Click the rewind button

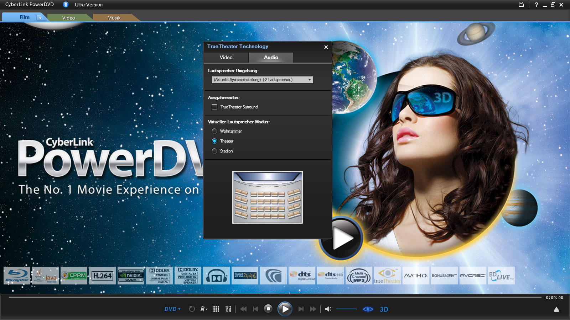coord(243,309)
